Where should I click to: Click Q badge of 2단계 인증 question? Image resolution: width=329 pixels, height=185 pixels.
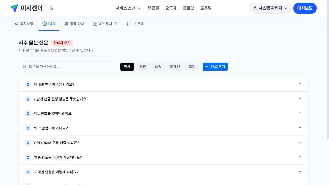point(28,99)
